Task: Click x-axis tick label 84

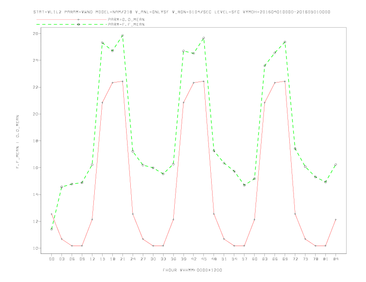Action: [x=335, y=259]
